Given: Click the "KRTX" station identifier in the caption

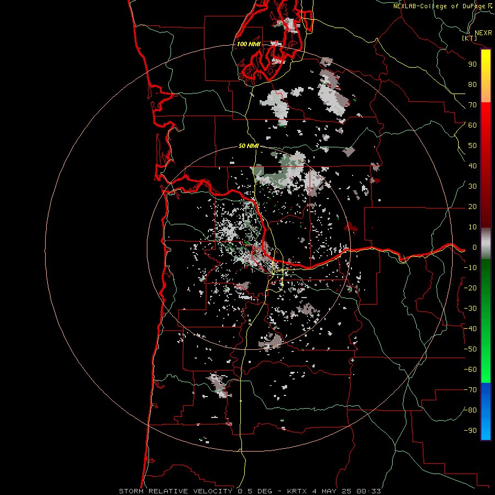Looking at the screenshot, I should [297, 491].
